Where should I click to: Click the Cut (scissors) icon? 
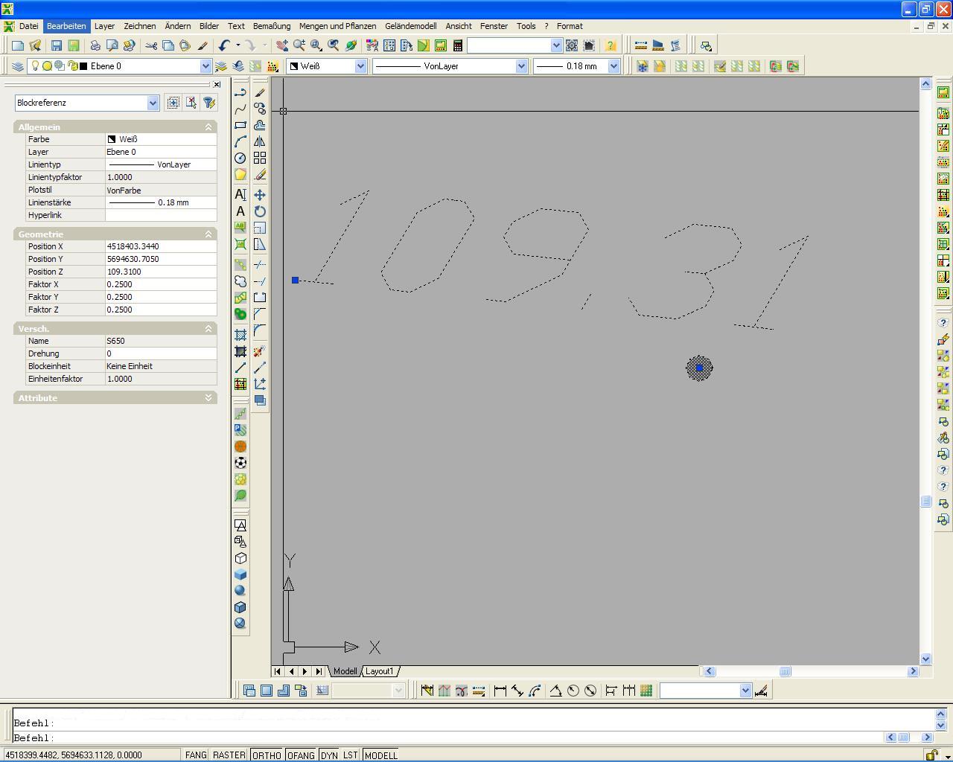[151, 45]
